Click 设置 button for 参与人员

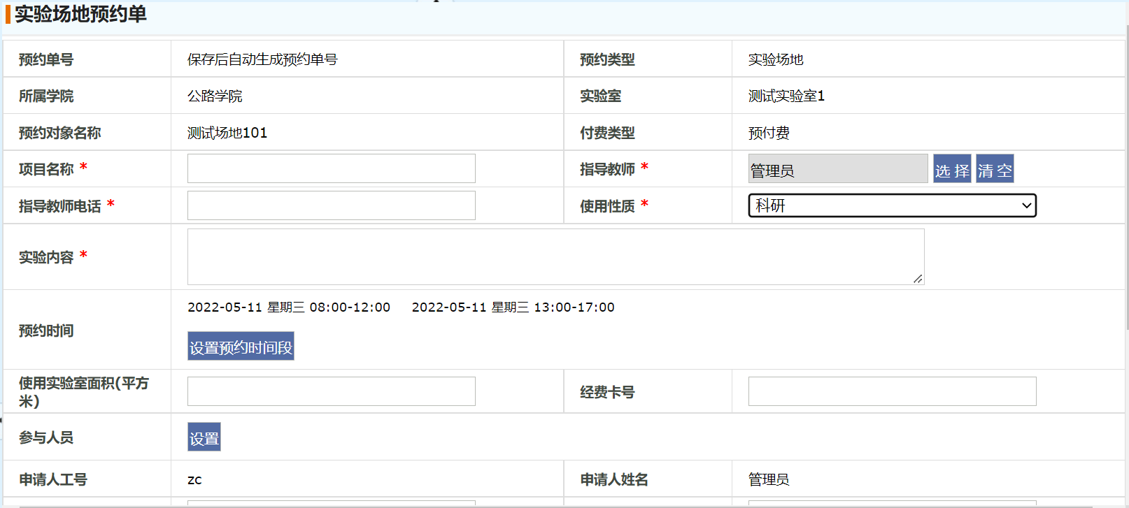tap(204, 437)
